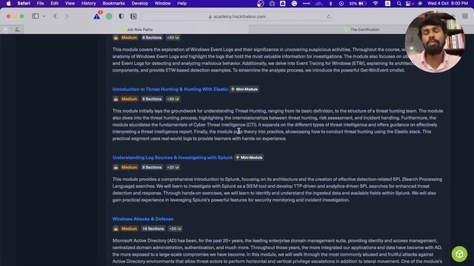Open the Notion web clipper extension
The height and width of the screenshot is (266, 474).
(x=133, y=16)
